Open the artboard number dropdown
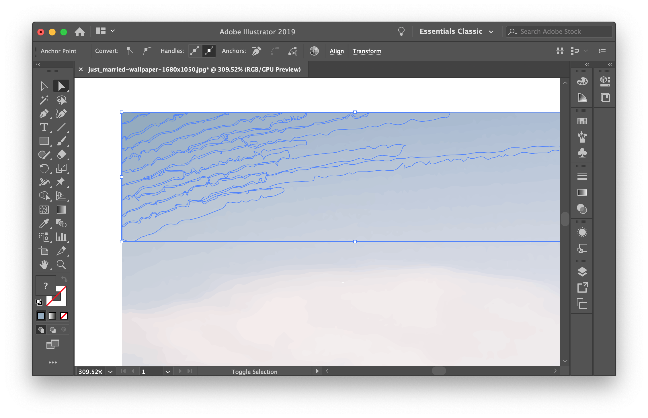 (x=168, y=372)
